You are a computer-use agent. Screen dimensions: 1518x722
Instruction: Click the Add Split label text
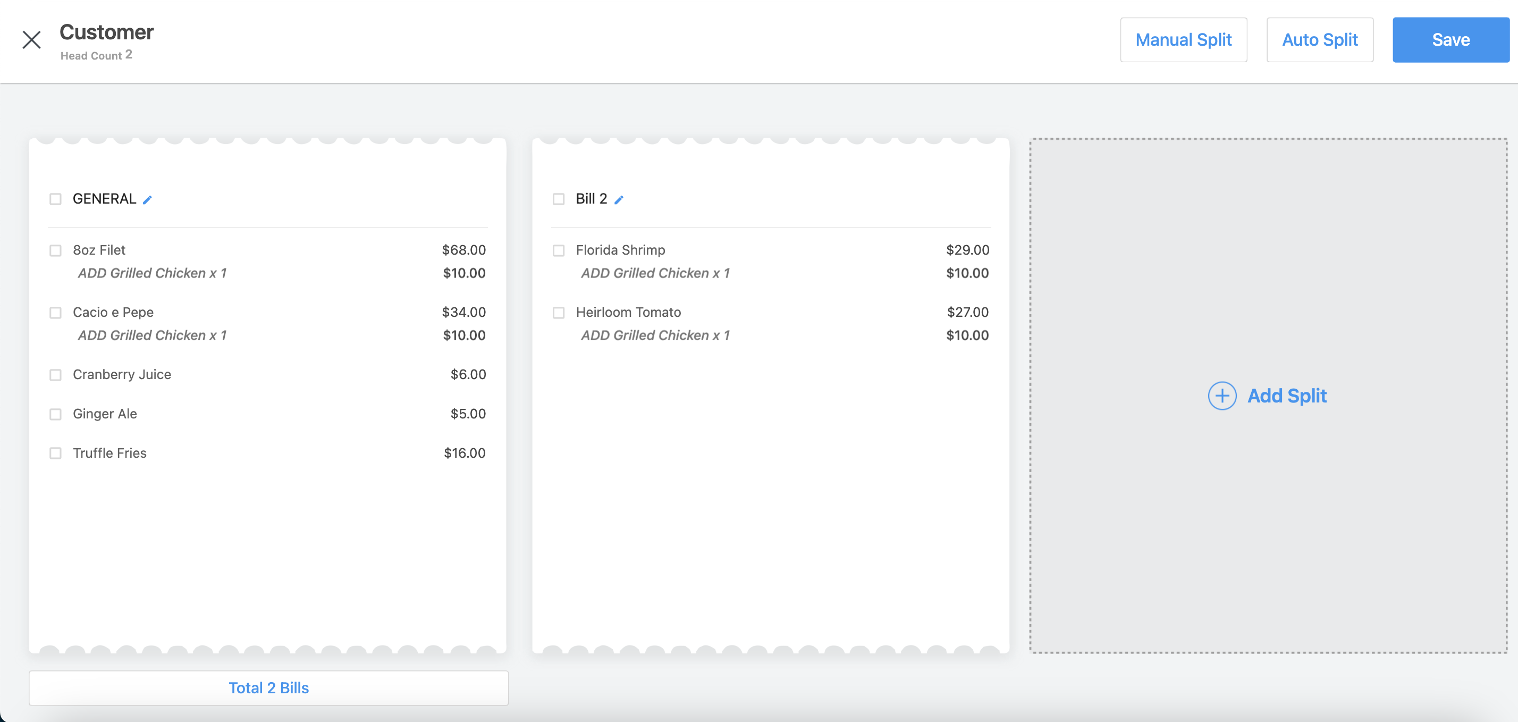(x=1286, y=396)
